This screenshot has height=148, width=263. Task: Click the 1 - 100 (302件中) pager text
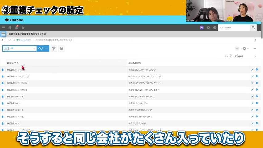point(234,57)
